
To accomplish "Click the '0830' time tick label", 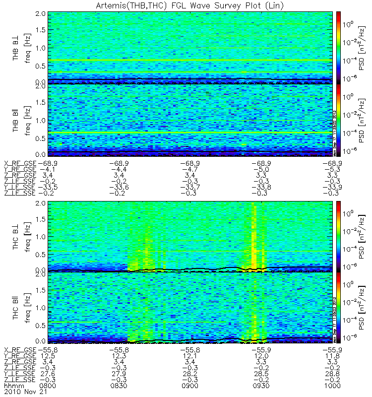I will (x=119, y=386).
